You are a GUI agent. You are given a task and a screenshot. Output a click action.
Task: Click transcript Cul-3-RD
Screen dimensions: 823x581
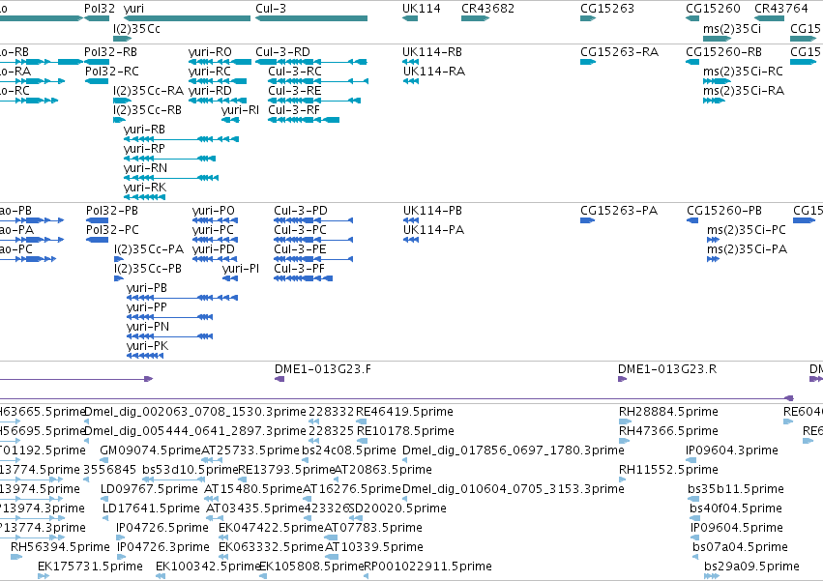[311, 62]
